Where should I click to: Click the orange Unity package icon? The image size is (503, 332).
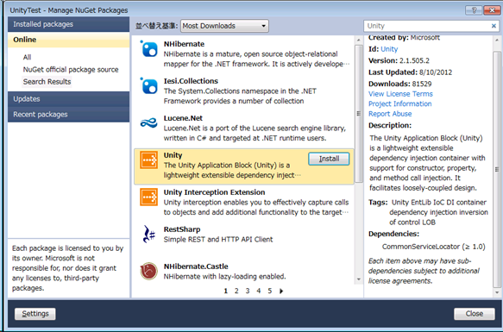[x=149, y=160]
